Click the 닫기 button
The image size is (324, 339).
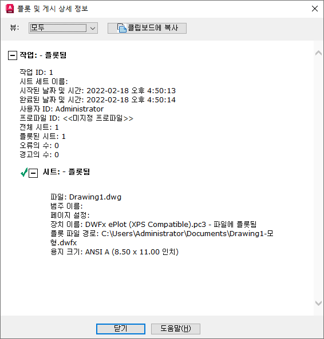click(121, 329)
